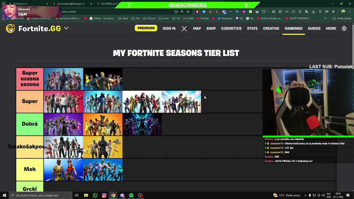The image size is (354, 199).
Task: Expand dropdown arrow beside Fortnite.GG logo
Action: click(x=66, y=28)
